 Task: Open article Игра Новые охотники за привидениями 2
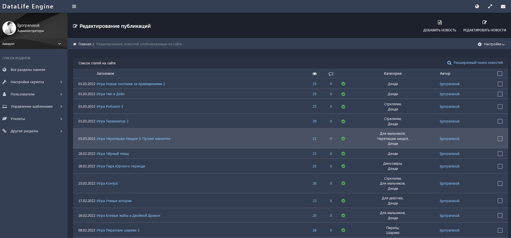point(131,84)
